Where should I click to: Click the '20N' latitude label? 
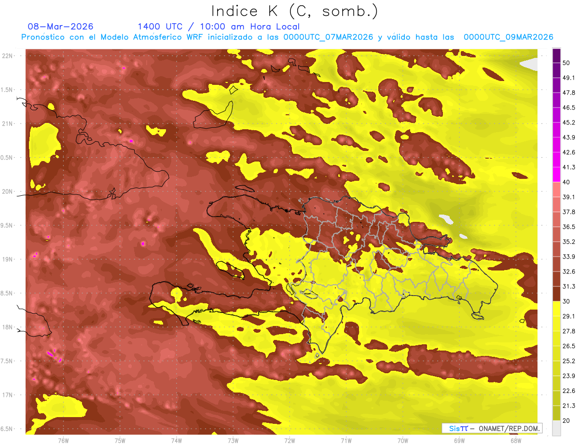(8, 191)
